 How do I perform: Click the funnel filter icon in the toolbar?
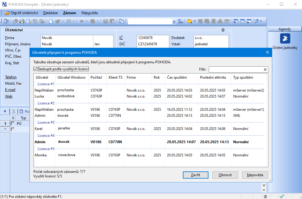pyautogui.click(x=180, y=21)
